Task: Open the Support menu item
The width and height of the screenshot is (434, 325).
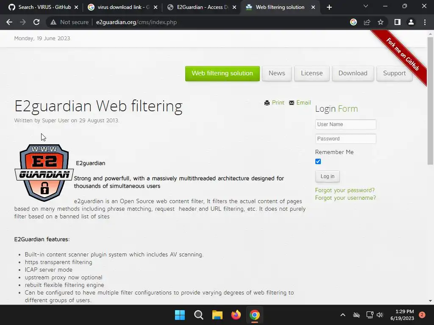Action: pyautogui.click(x=395, y=74)
